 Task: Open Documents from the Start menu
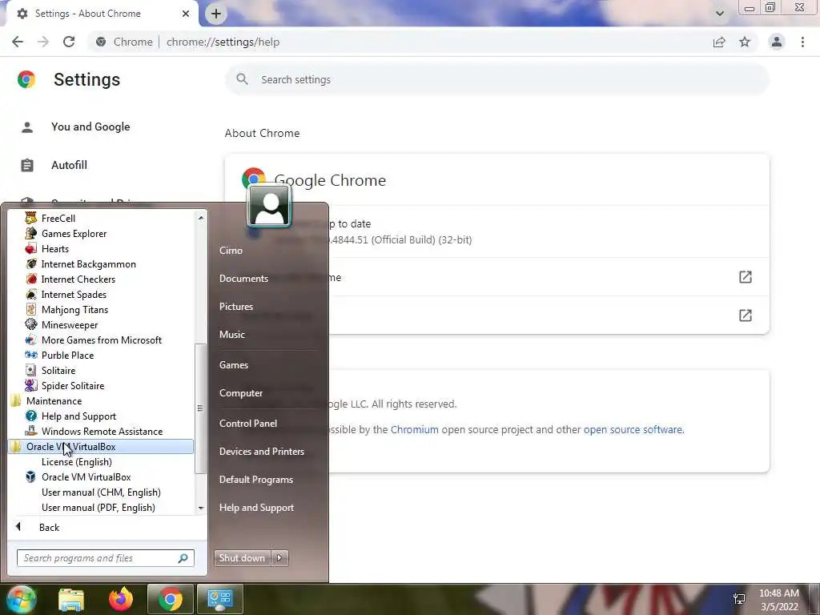243,278
